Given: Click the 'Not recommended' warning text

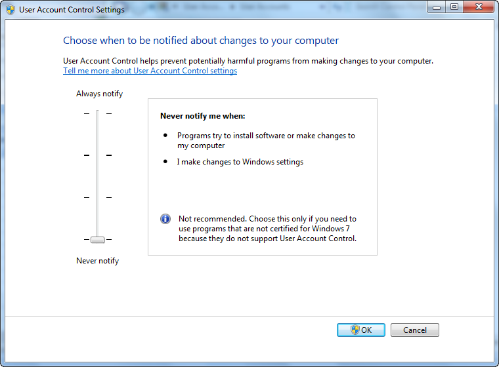Looking at the screenshot, I should [267, 229].
